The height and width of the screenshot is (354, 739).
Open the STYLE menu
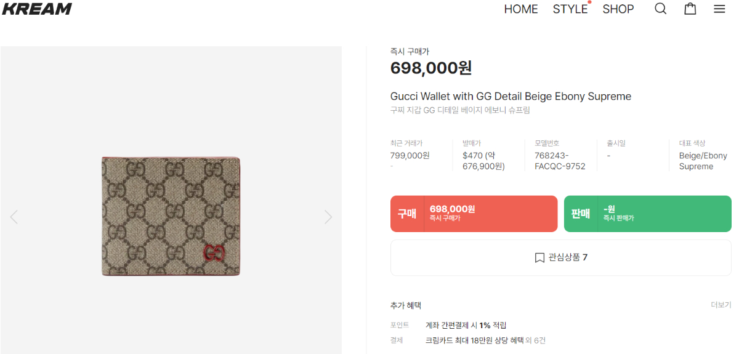coord(570,9)
